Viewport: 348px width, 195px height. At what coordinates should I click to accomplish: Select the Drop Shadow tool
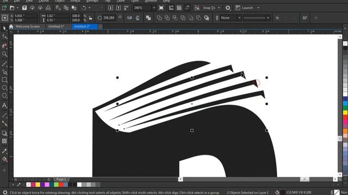tap(4, 133)
